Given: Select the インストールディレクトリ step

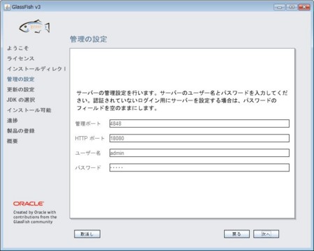Looking at the screenshot, I should (x=36, y=69).
